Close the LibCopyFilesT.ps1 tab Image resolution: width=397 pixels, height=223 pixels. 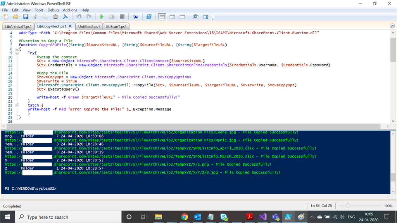[70, 26]
